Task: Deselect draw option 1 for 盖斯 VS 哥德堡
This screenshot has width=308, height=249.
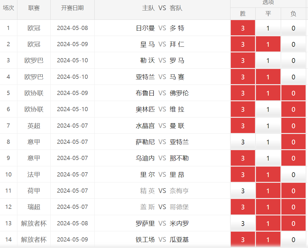Action: point(268,207)
